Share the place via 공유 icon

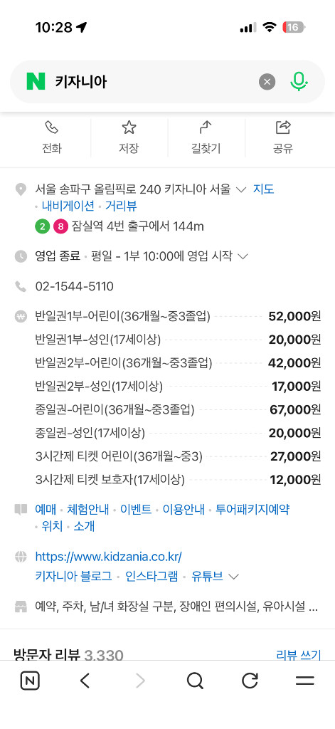pos(283,138)
